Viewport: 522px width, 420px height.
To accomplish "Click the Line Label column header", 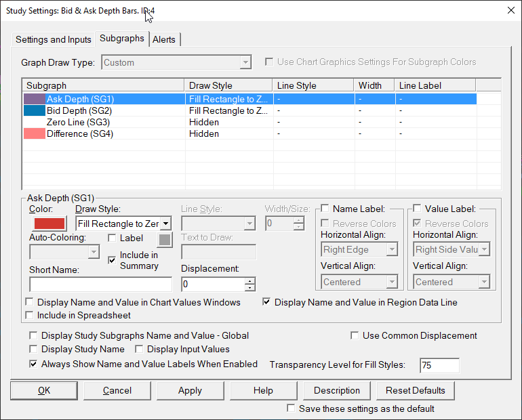I will point(435,85).
